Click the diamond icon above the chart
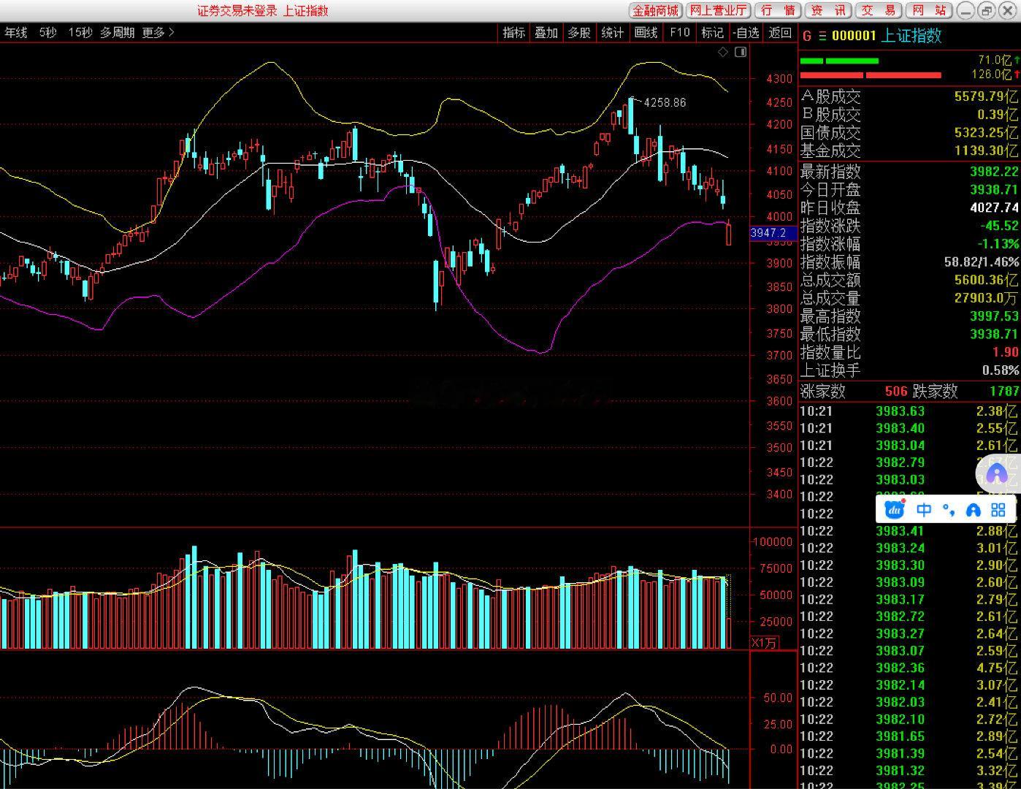 pos(723,52)
